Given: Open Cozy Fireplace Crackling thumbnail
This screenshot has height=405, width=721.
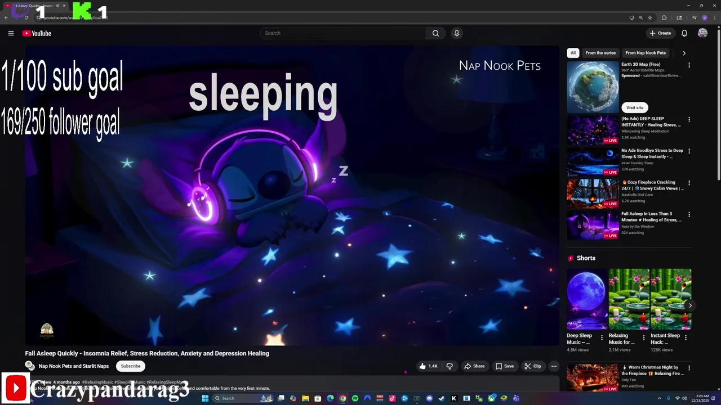Looking at the screenshot, I should 593,193.
